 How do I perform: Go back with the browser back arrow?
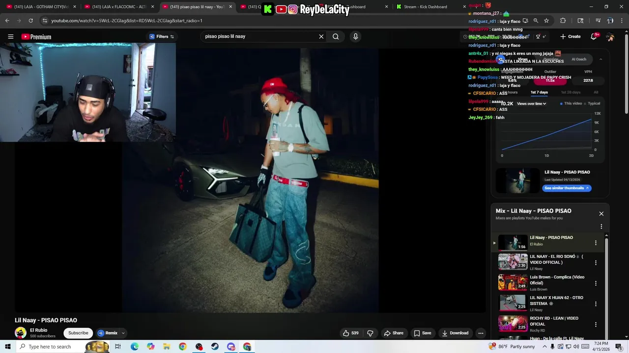(x=7, y=21)
